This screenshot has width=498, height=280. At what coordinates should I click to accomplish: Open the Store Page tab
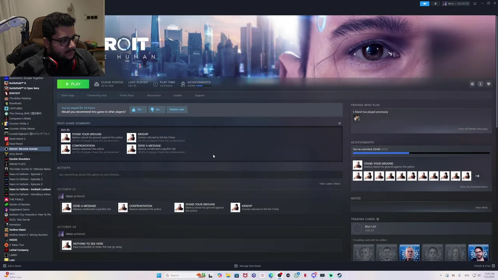[68, 95]
